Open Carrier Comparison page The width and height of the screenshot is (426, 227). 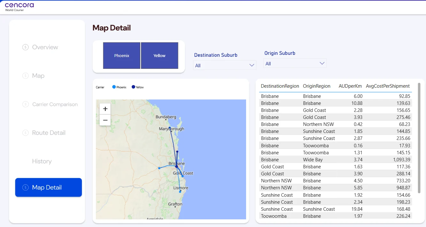coord(55,104)
